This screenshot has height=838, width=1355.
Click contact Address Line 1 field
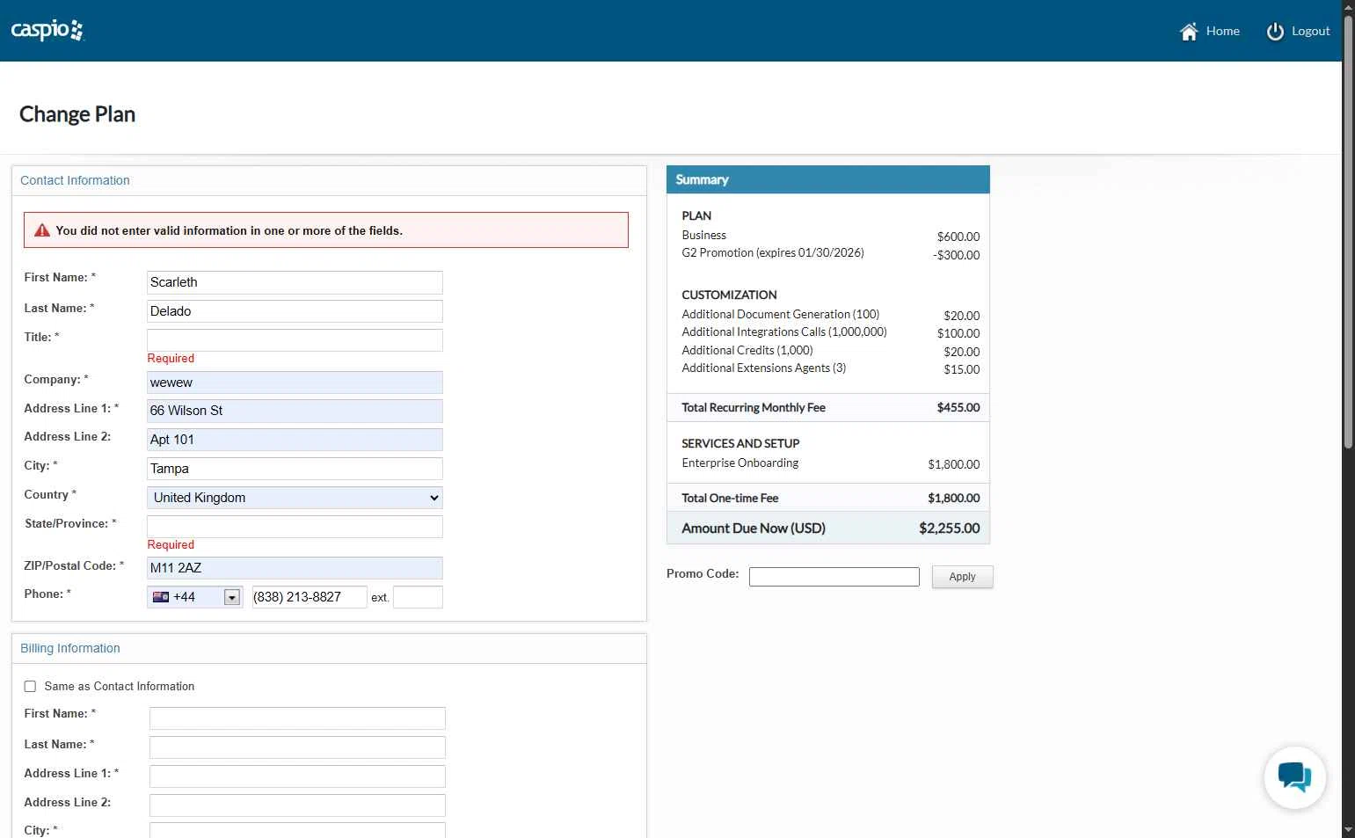click(x=295, y=411)
